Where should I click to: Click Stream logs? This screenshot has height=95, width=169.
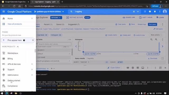(x=142, y=24)
